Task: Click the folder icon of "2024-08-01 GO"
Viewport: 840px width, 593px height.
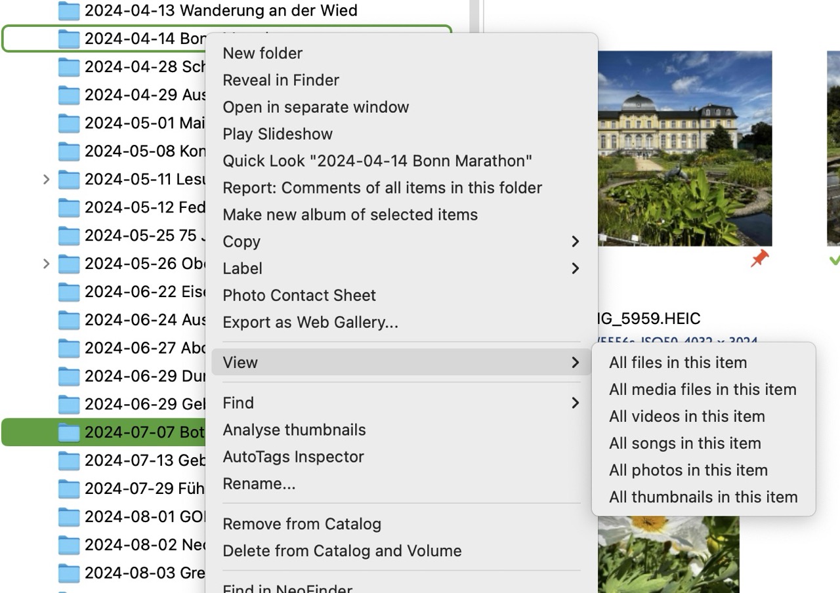Action: pos(68,517)
